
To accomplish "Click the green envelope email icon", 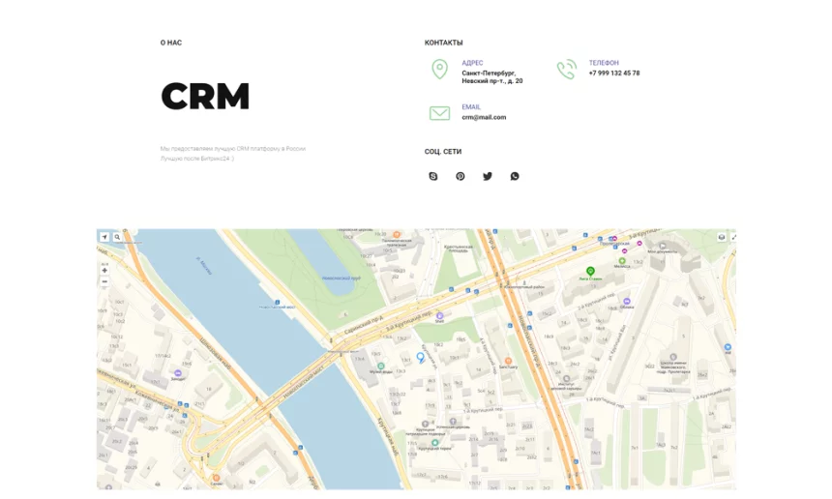I will point(439,113).
